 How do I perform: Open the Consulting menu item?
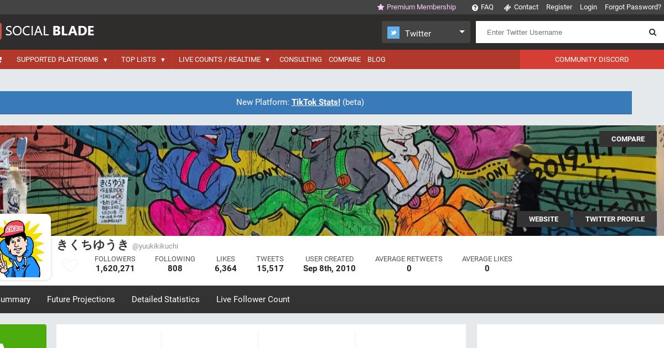pos(300,59)
